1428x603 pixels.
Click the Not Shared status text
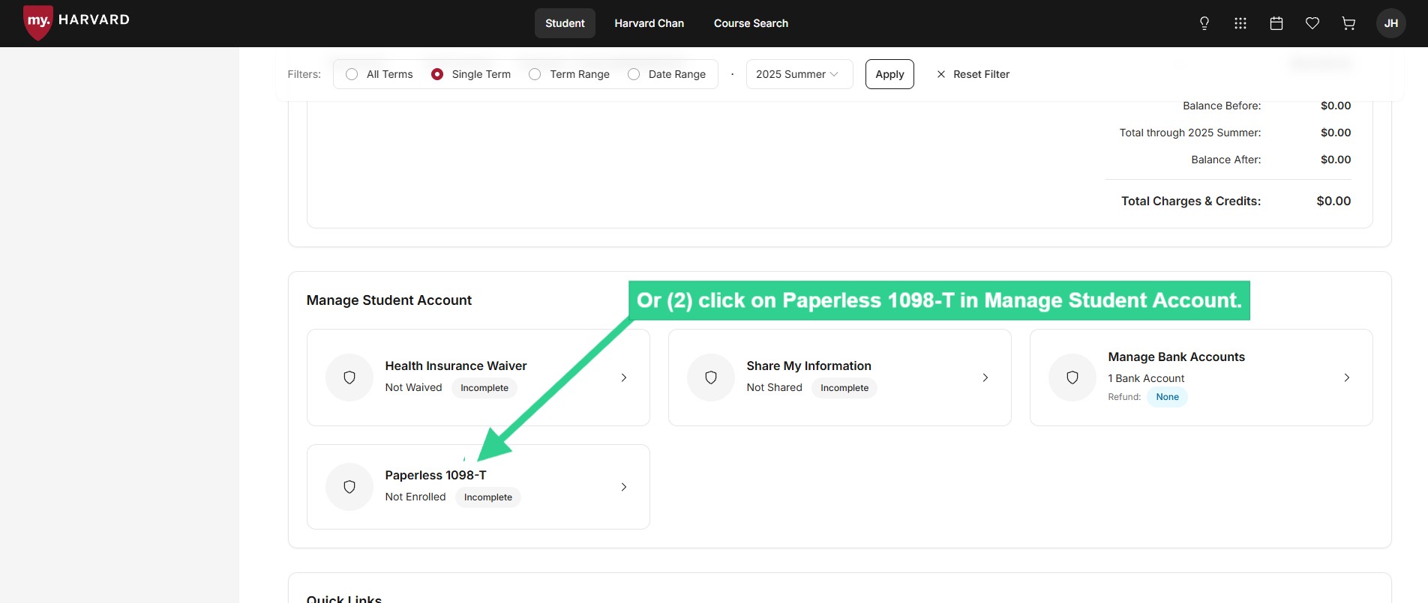point(774,387)
